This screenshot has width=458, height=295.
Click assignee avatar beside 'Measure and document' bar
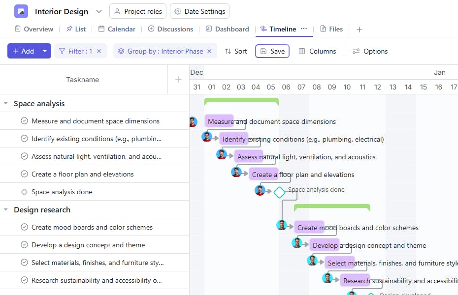click(193, 121)
